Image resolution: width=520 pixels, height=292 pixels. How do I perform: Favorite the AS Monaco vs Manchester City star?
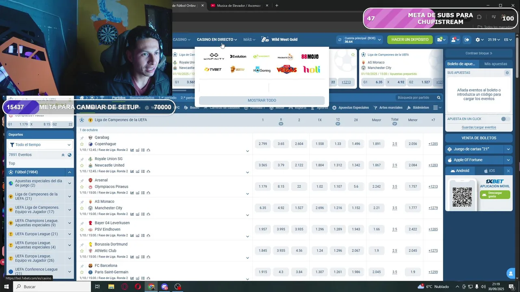pos(82,208)
